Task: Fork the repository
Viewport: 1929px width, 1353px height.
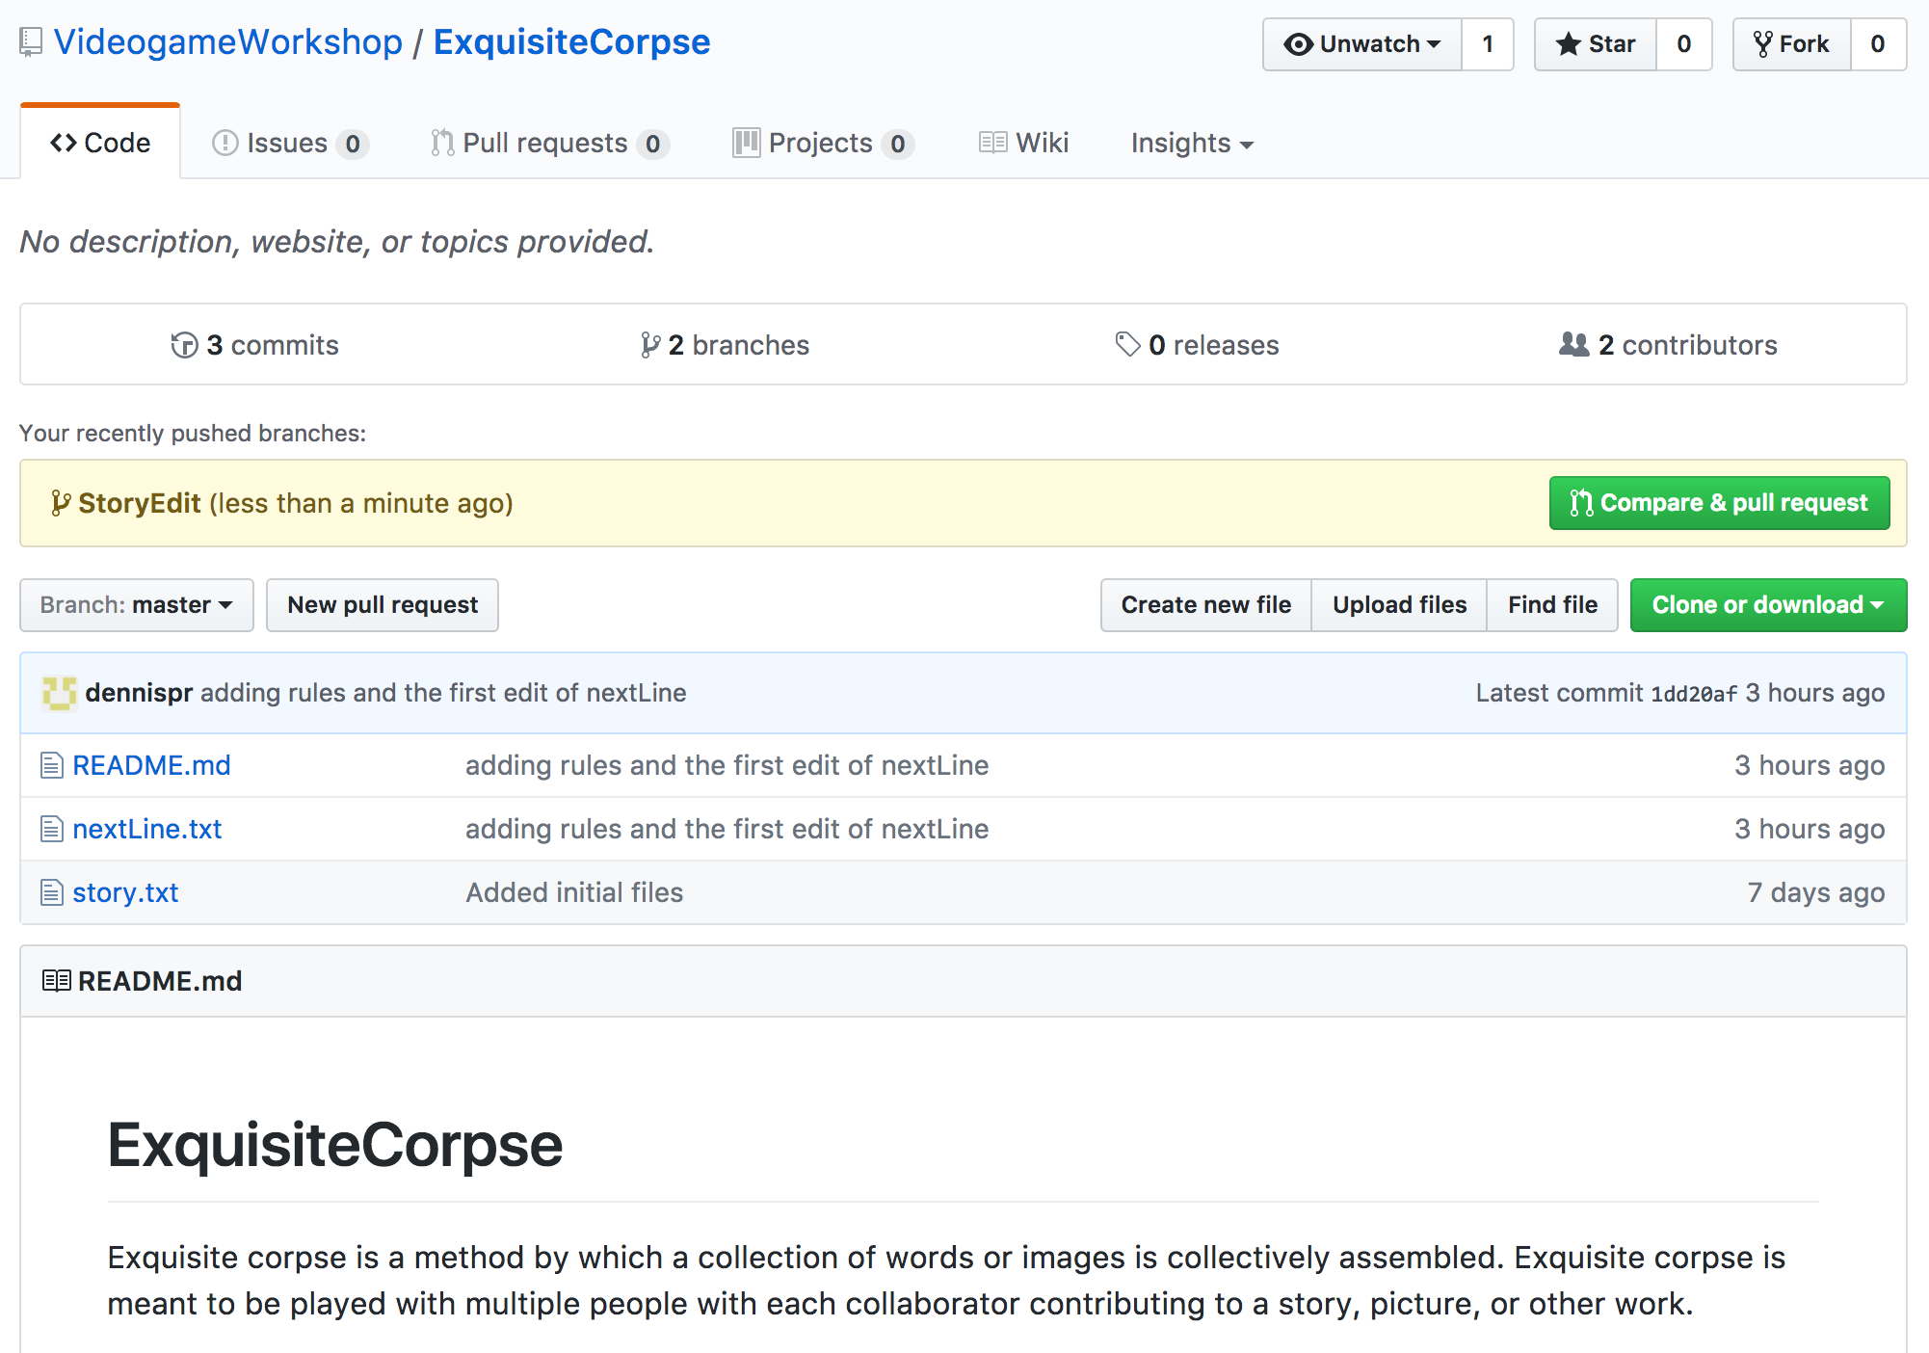Action: pyautogui.click(x=1792, y=44)
